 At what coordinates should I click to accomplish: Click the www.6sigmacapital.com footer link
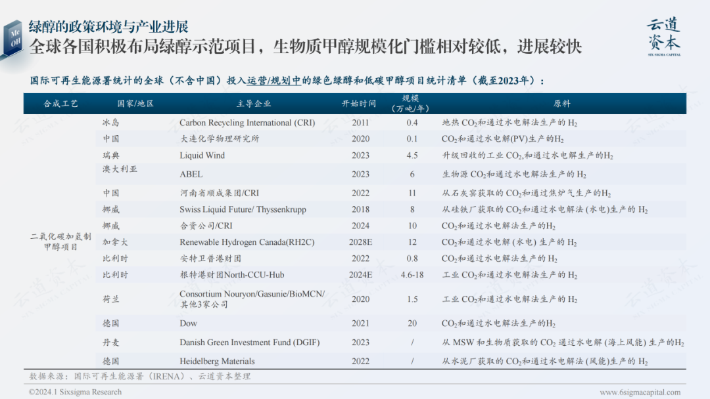[640, 392]
